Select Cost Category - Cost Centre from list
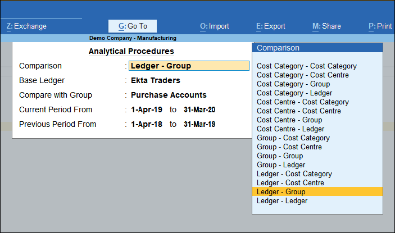The width and height of the screenshot is (395, 233). 302,75
